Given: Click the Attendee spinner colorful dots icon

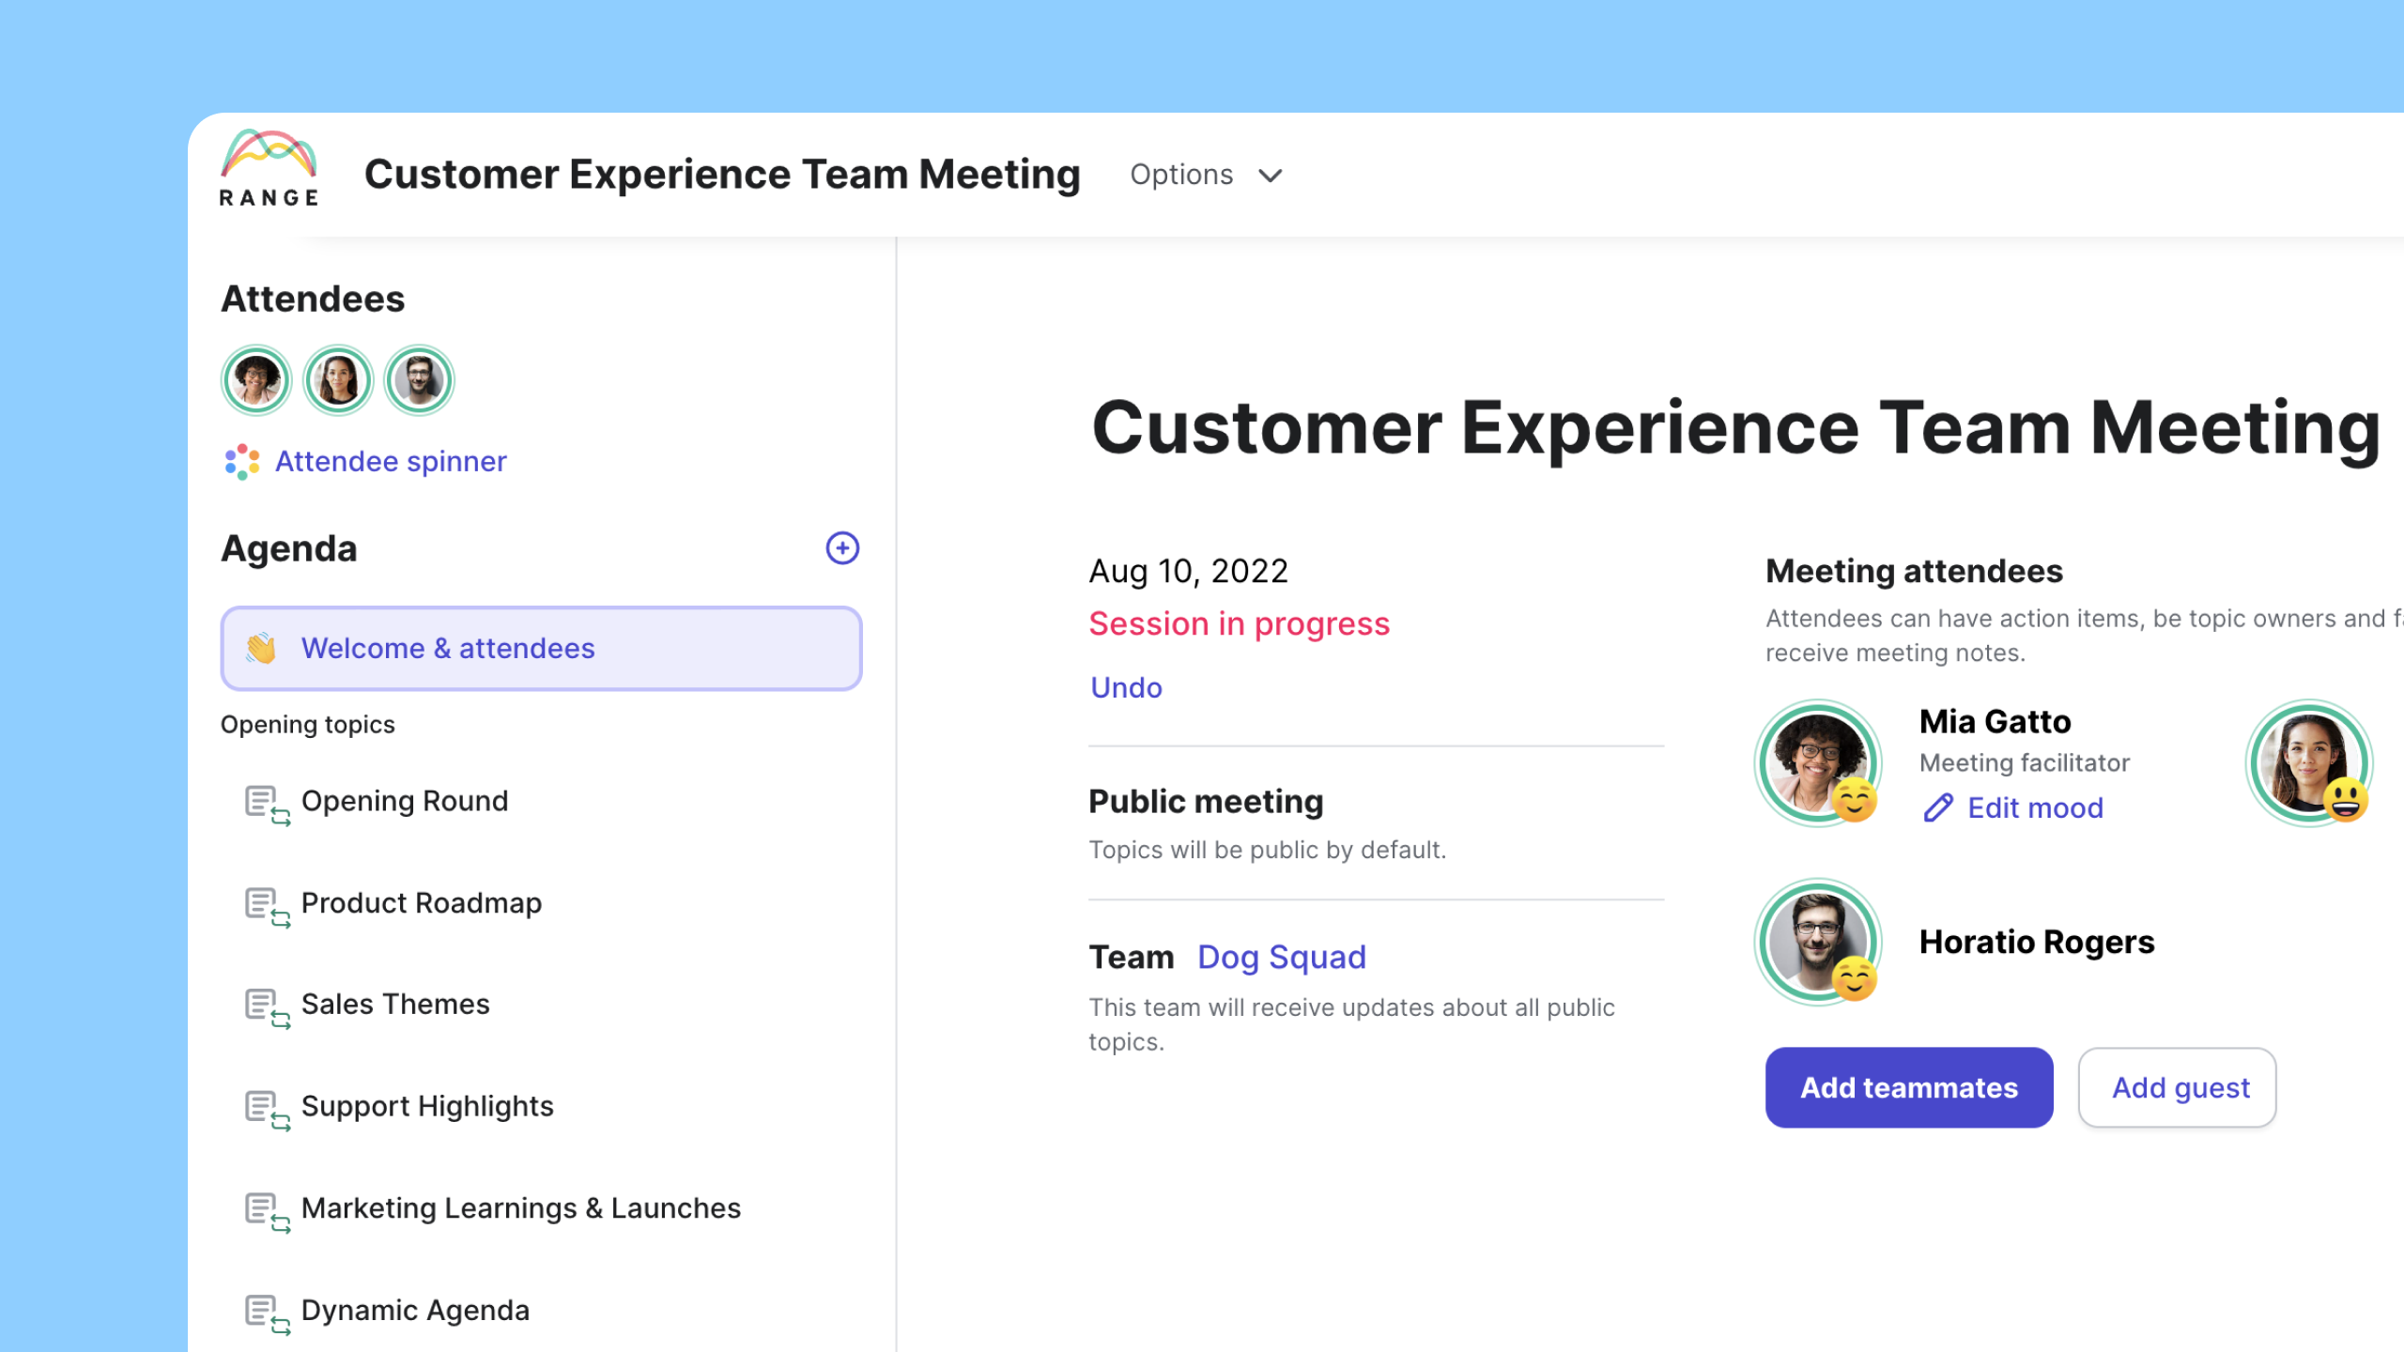Looking at the screenshot, I should pos(242,462).
